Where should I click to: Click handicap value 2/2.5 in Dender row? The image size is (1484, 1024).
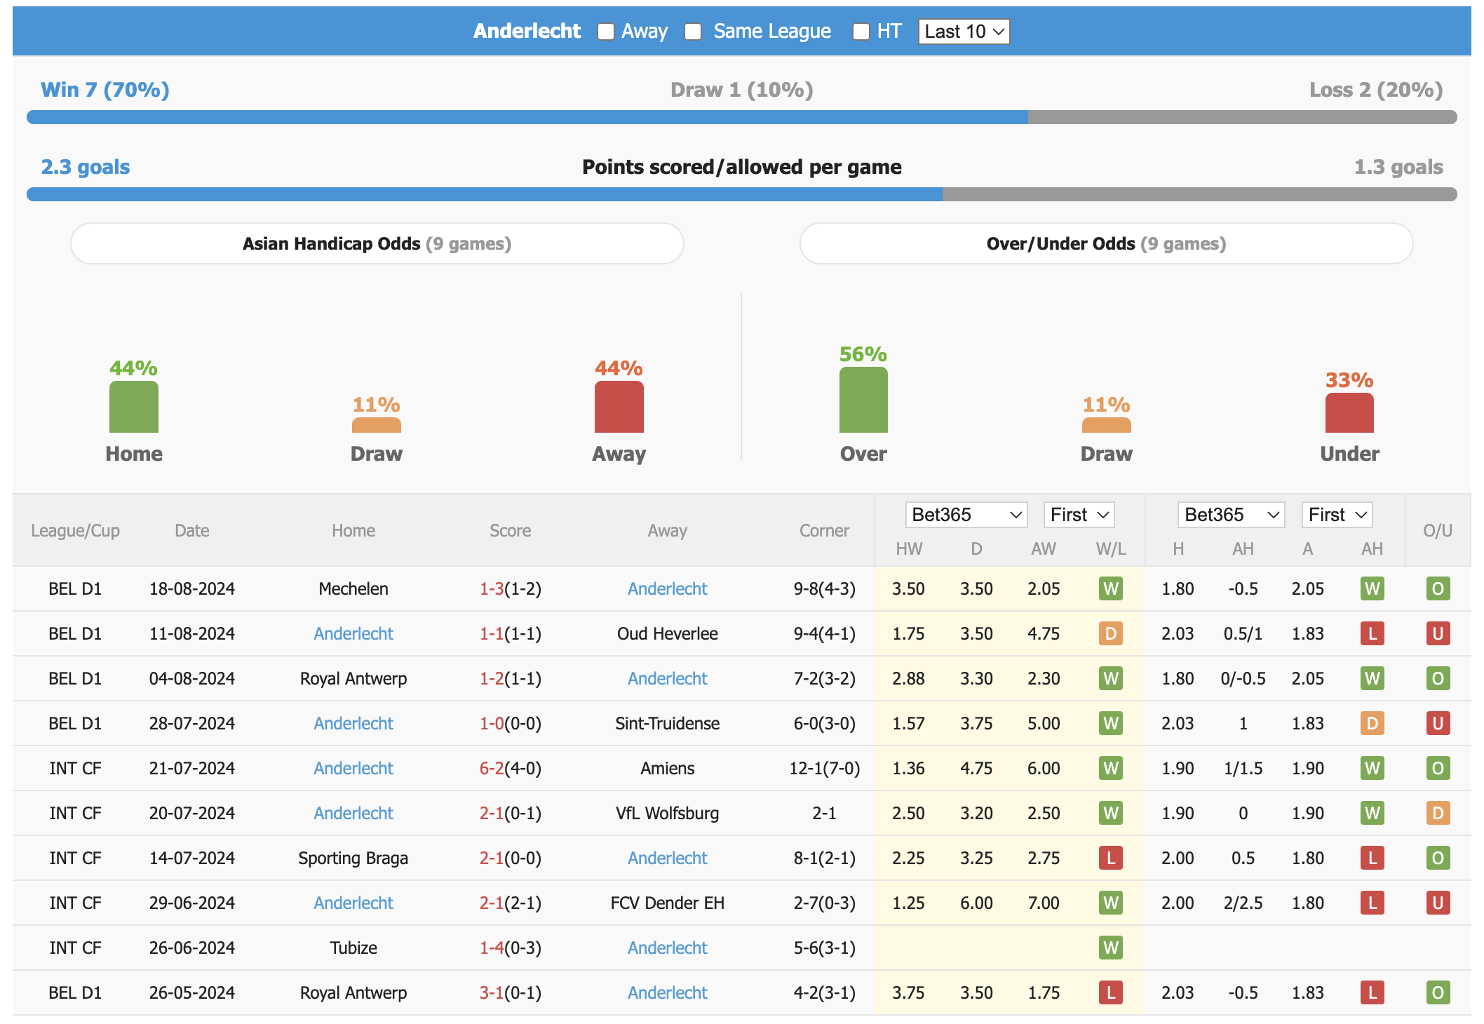tap(1243, 903)
